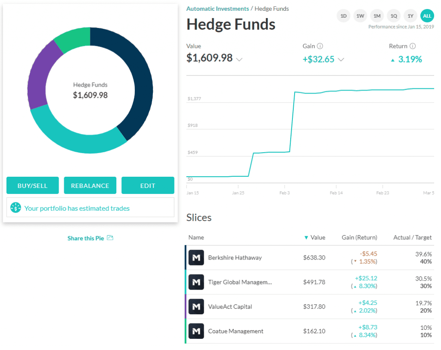
Task: Select the 1Q time range
Action: (394, 16)
